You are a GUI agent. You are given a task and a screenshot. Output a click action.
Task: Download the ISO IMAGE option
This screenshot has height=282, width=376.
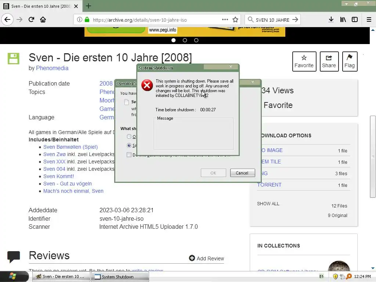click(272, 150)
